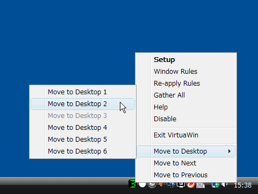Click the red swirl tray icon

[x=191, y=185]
